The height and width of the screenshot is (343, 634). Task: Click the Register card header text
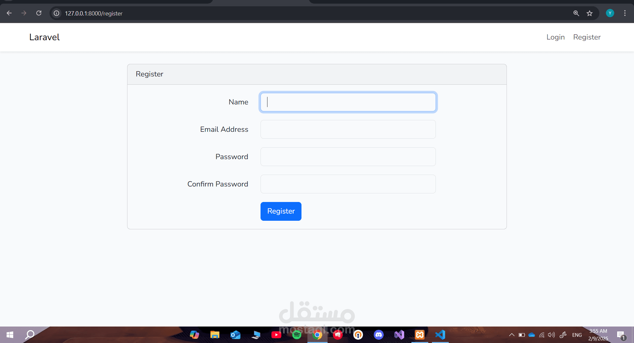coord(150,74)
